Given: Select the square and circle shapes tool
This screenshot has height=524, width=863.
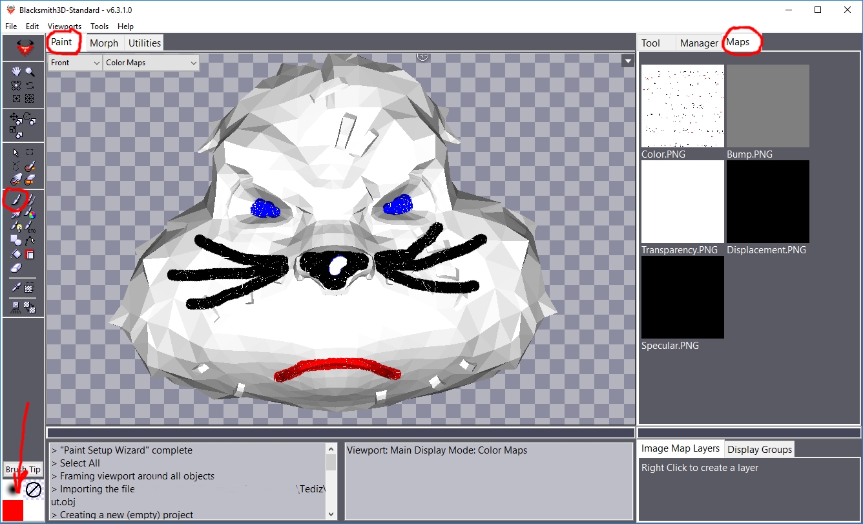Looking at the screenshot, I should click(16, 241).
